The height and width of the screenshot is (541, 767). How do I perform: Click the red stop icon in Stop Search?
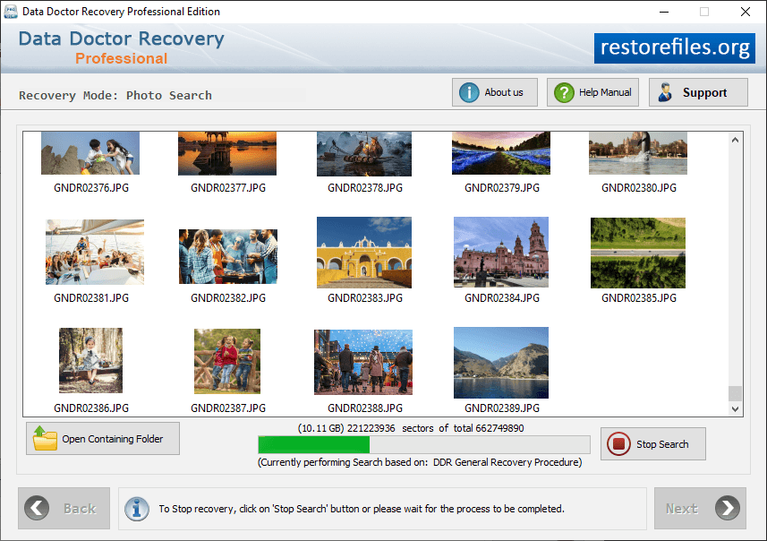coord(618,443)
